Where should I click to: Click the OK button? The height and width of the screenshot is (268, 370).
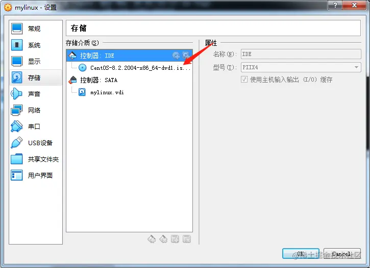pos(301,254)
